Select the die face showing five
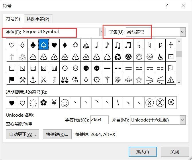This screenshot has height=160, width=192. [x=44, y=68]
